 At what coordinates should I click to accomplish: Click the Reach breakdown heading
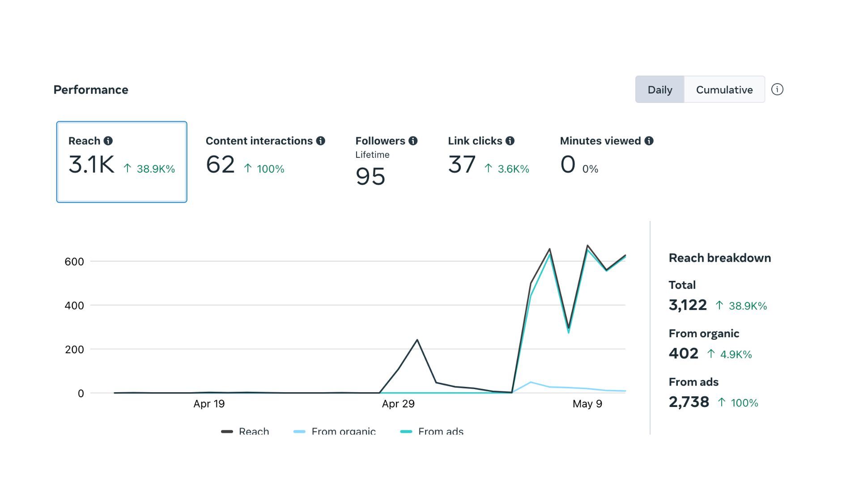pos(720,258)
